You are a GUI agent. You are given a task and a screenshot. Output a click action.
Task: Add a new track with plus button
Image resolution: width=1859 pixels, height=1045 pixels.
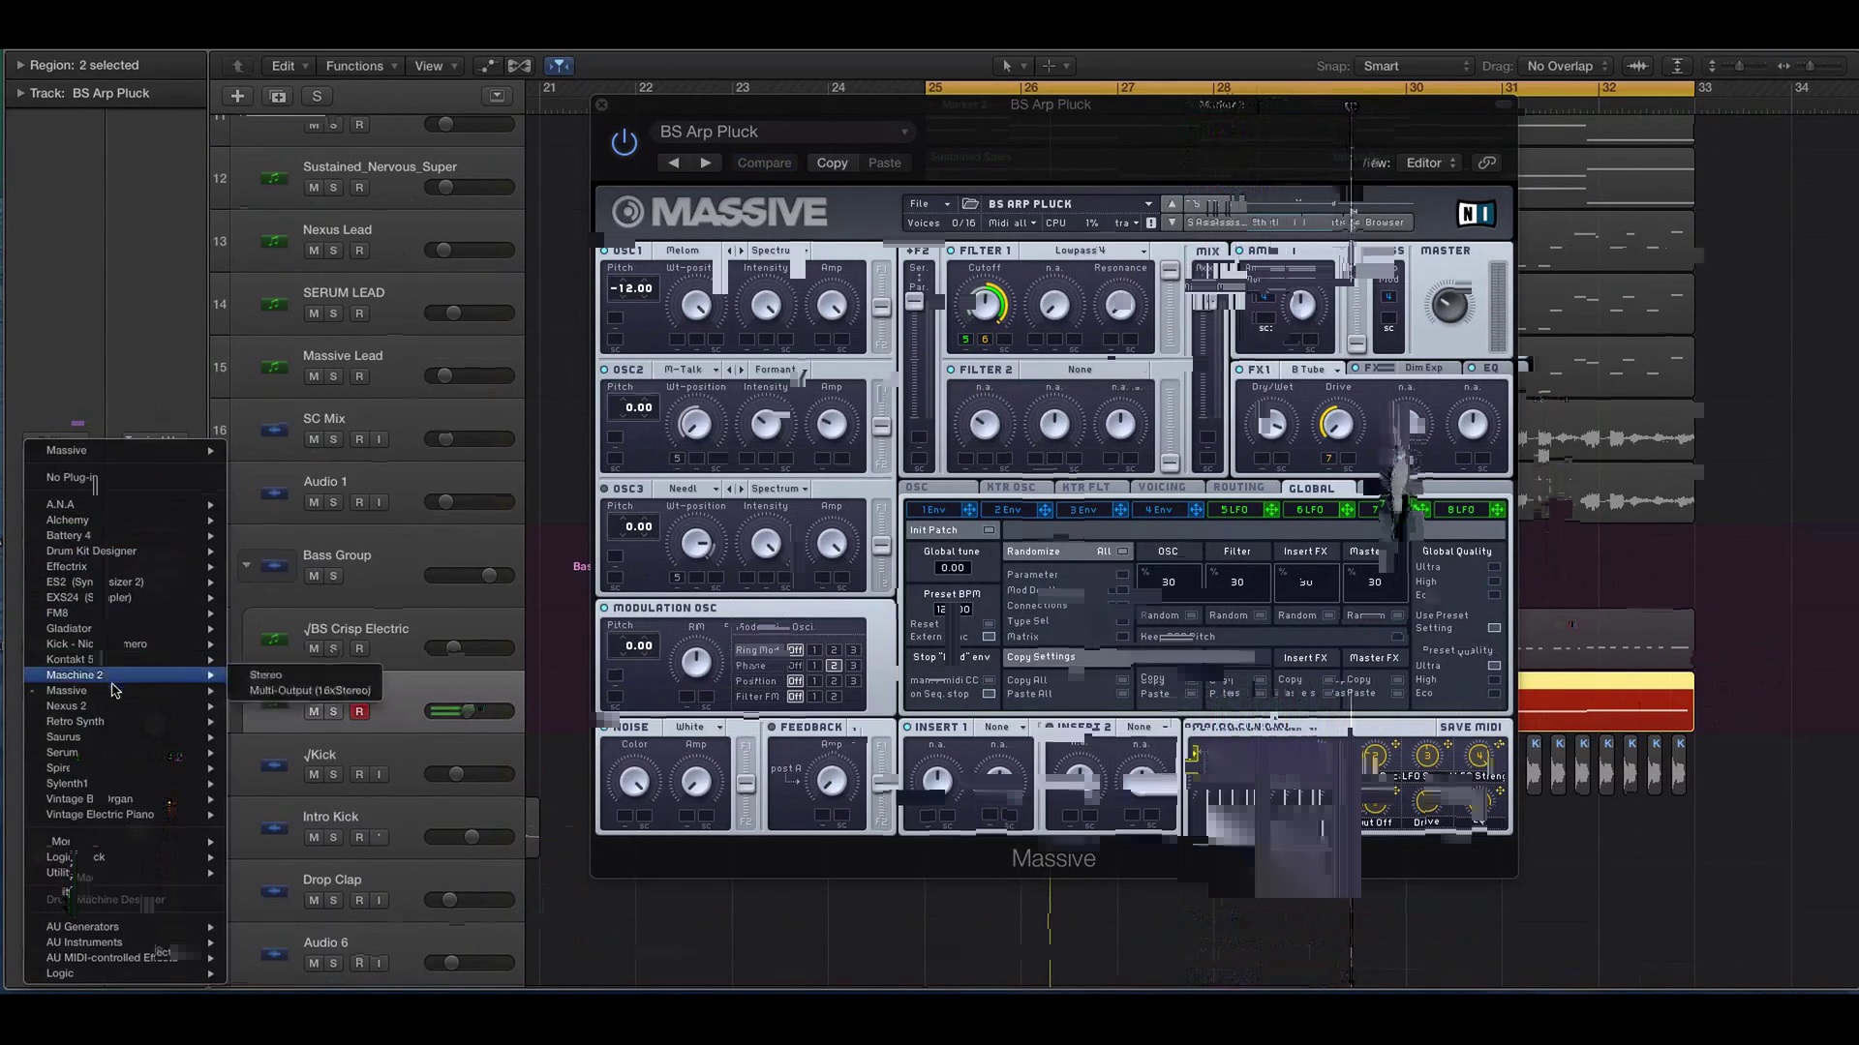tap(237, 96)
